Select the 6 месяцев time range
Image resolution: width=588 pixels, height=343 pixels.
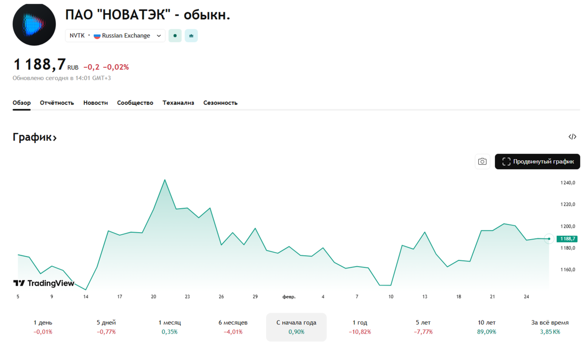(233, 327)
